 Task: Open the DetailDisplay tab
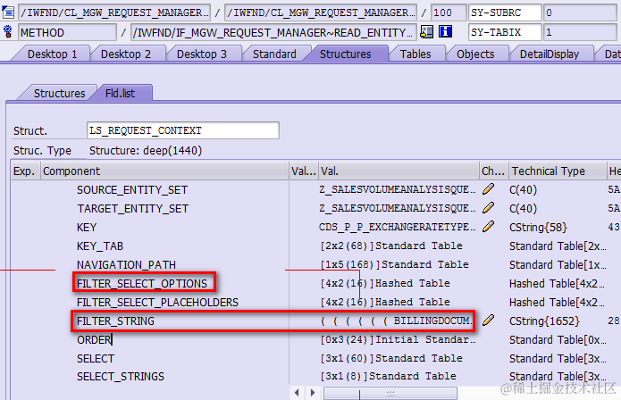coord(550,54)
